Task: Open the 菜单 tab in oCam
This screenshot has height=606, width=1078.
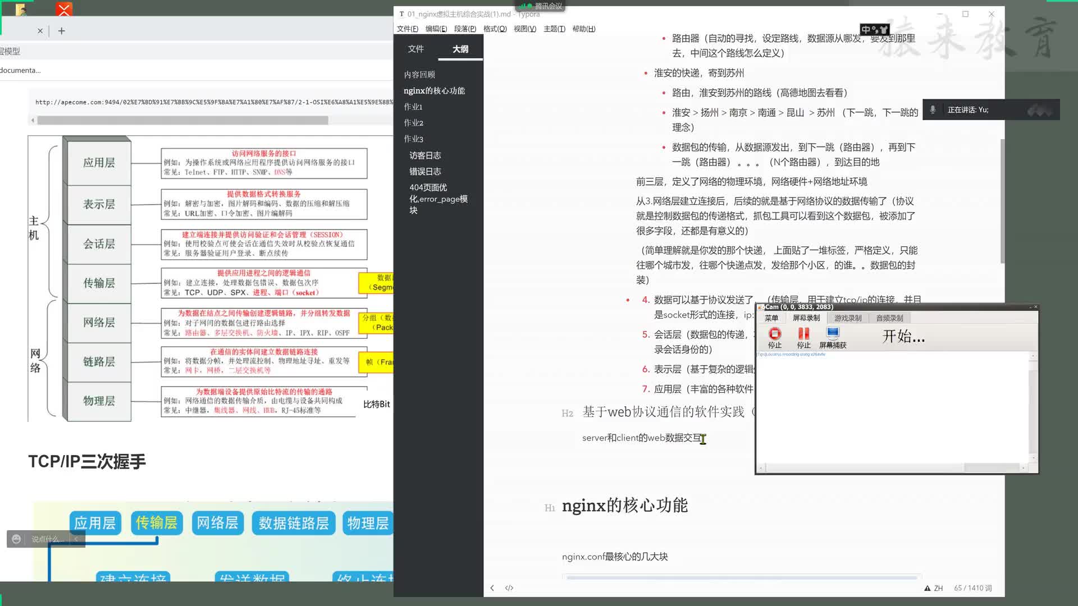Action: click(x=771, y=318)
